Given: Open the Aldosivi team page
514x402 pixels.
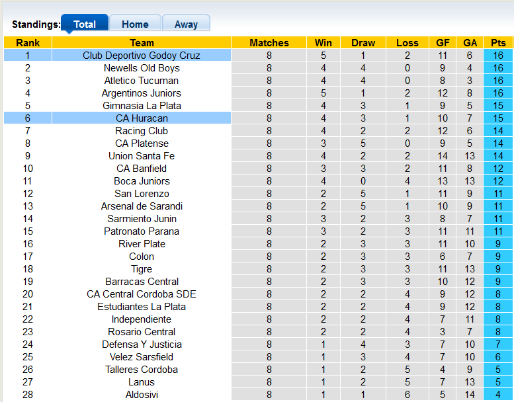Looking at the screenshot, I should tap(142, 395).
